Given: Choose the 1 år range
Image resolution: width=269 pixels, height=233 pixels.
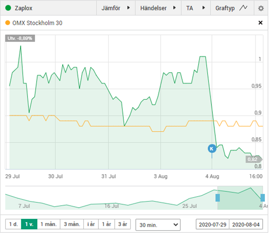Looking at the screenshot, I should pyautogui.click(x=106, y=224).
